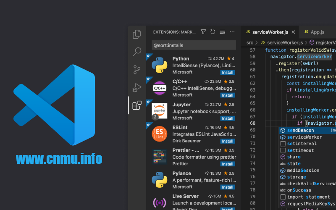Click the .register(swUrl) code line
The height and width of the screenshot is (210, 336).
click(x=297, y=63)
